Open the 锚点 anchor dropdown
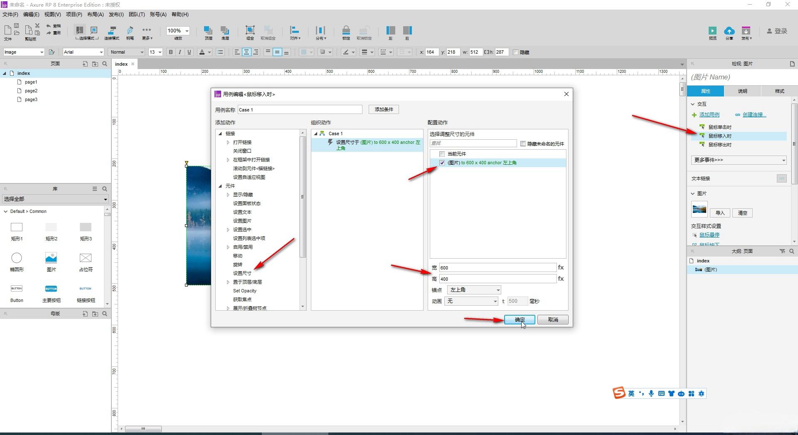Image resolution: width=798 pixels, height=435 pixels. [x=474, y=289]
